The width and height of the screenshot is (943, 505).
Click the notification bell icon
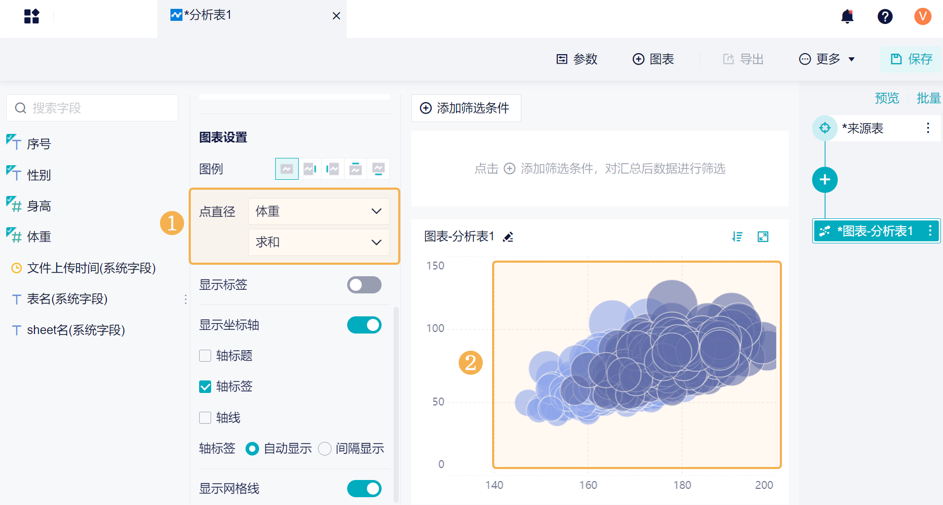click(847, 17)
